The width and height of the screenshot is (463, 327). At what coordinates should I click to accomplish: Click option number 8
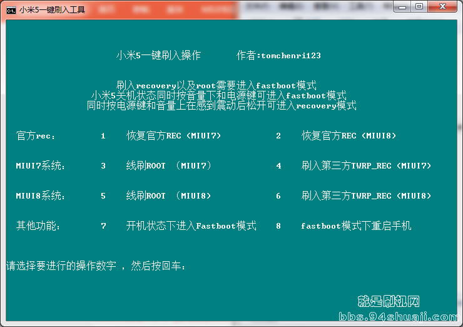click(x=278, y=226)
